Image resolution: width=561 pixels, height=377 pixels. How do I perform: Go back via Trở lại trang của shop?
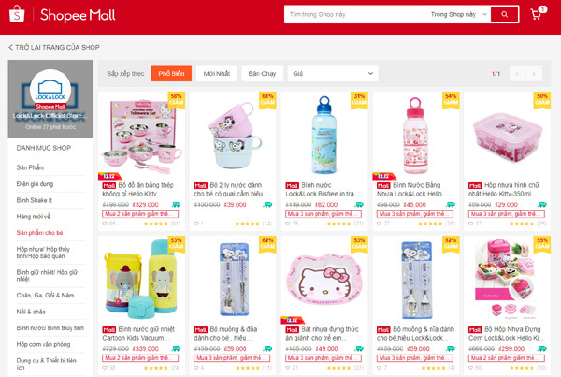(x=54, y=48)
